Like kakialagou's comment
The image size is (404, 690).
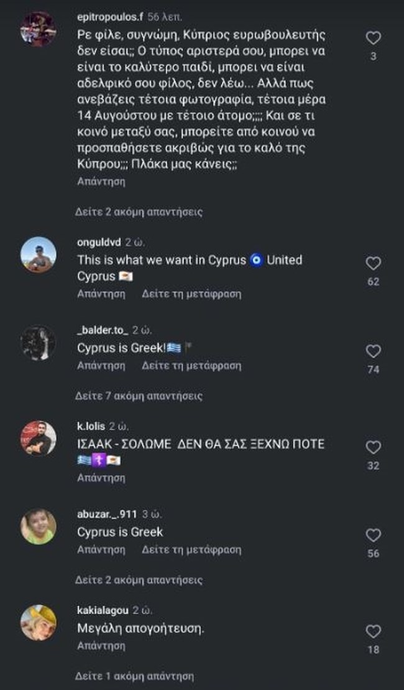[x=373, y=632]
